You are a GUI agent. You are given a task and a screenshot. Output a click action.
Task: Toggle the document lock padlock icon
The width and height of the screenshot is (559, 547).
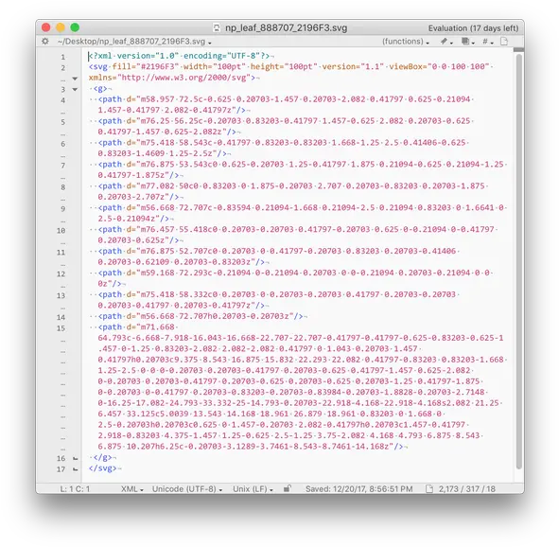(287, 488)
